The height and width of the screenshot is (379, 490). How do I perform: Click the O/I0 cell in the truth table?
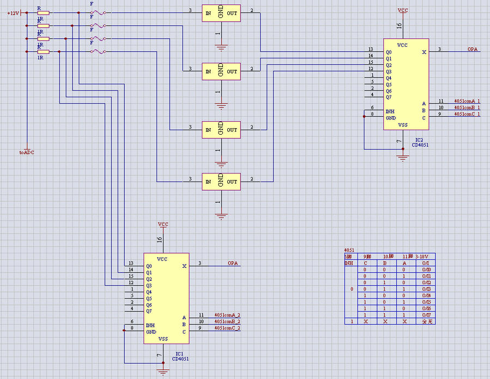[x=426, y=269]
